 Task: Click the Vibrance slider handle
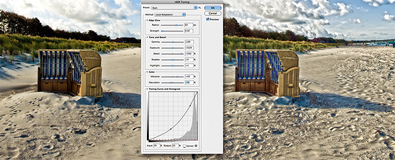177,77
